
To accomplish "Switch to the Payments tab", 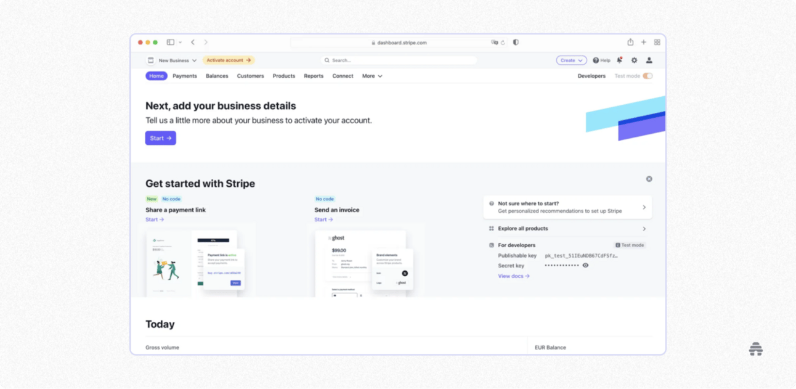I will point(185,76).
